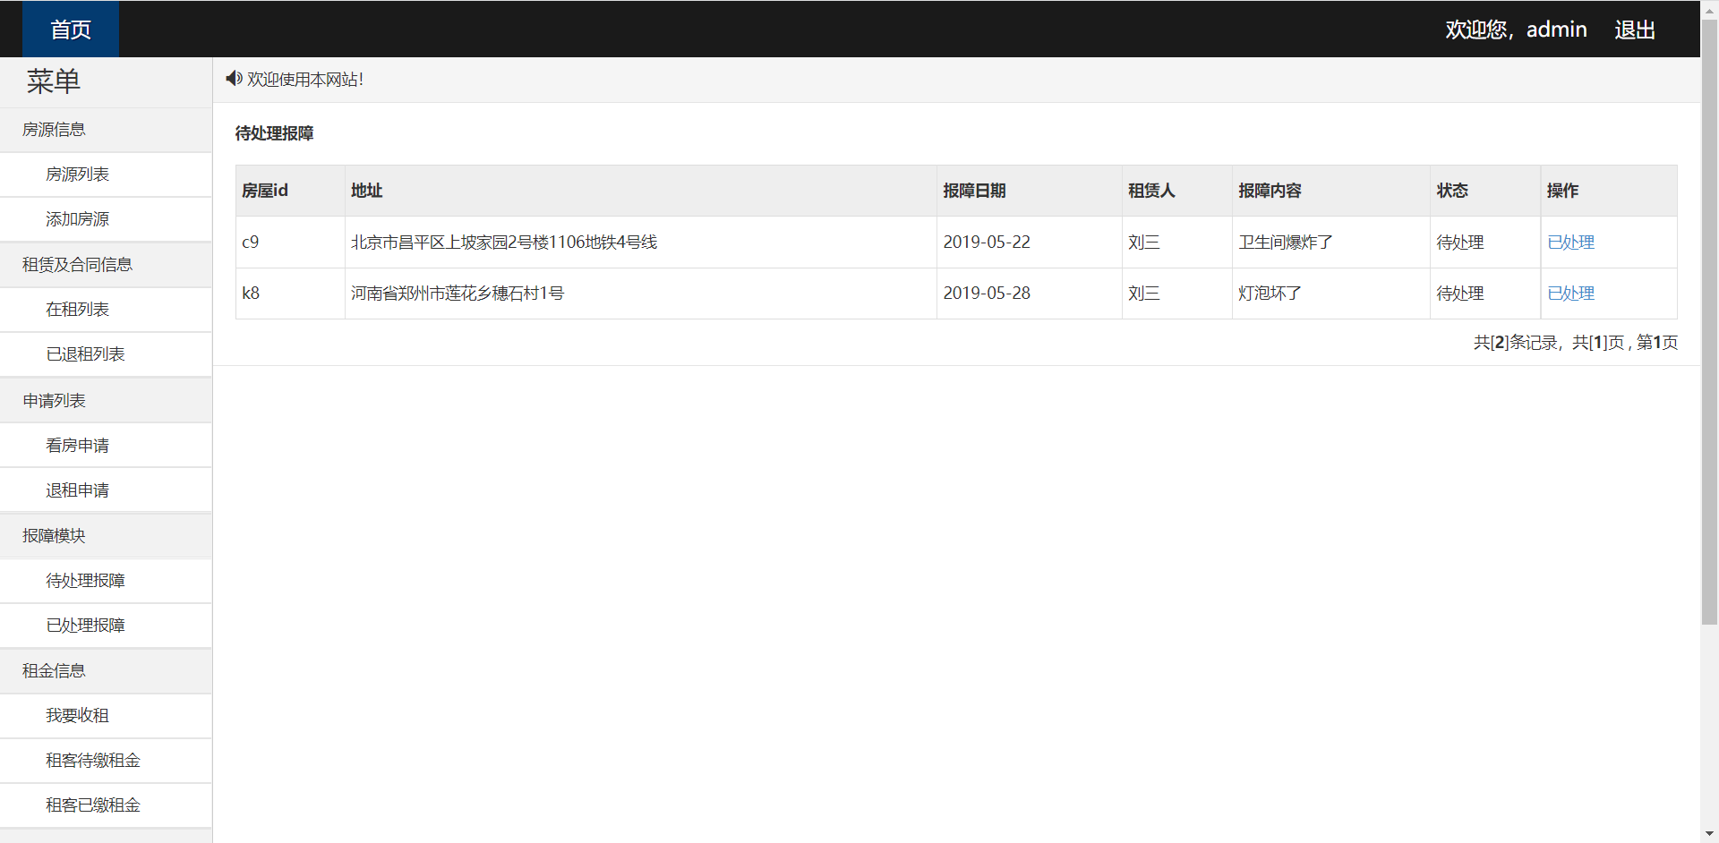This screenshot has width=1719, height=843.
Task: Click the speaker announcement icon
Action: (x=234, y=79)
